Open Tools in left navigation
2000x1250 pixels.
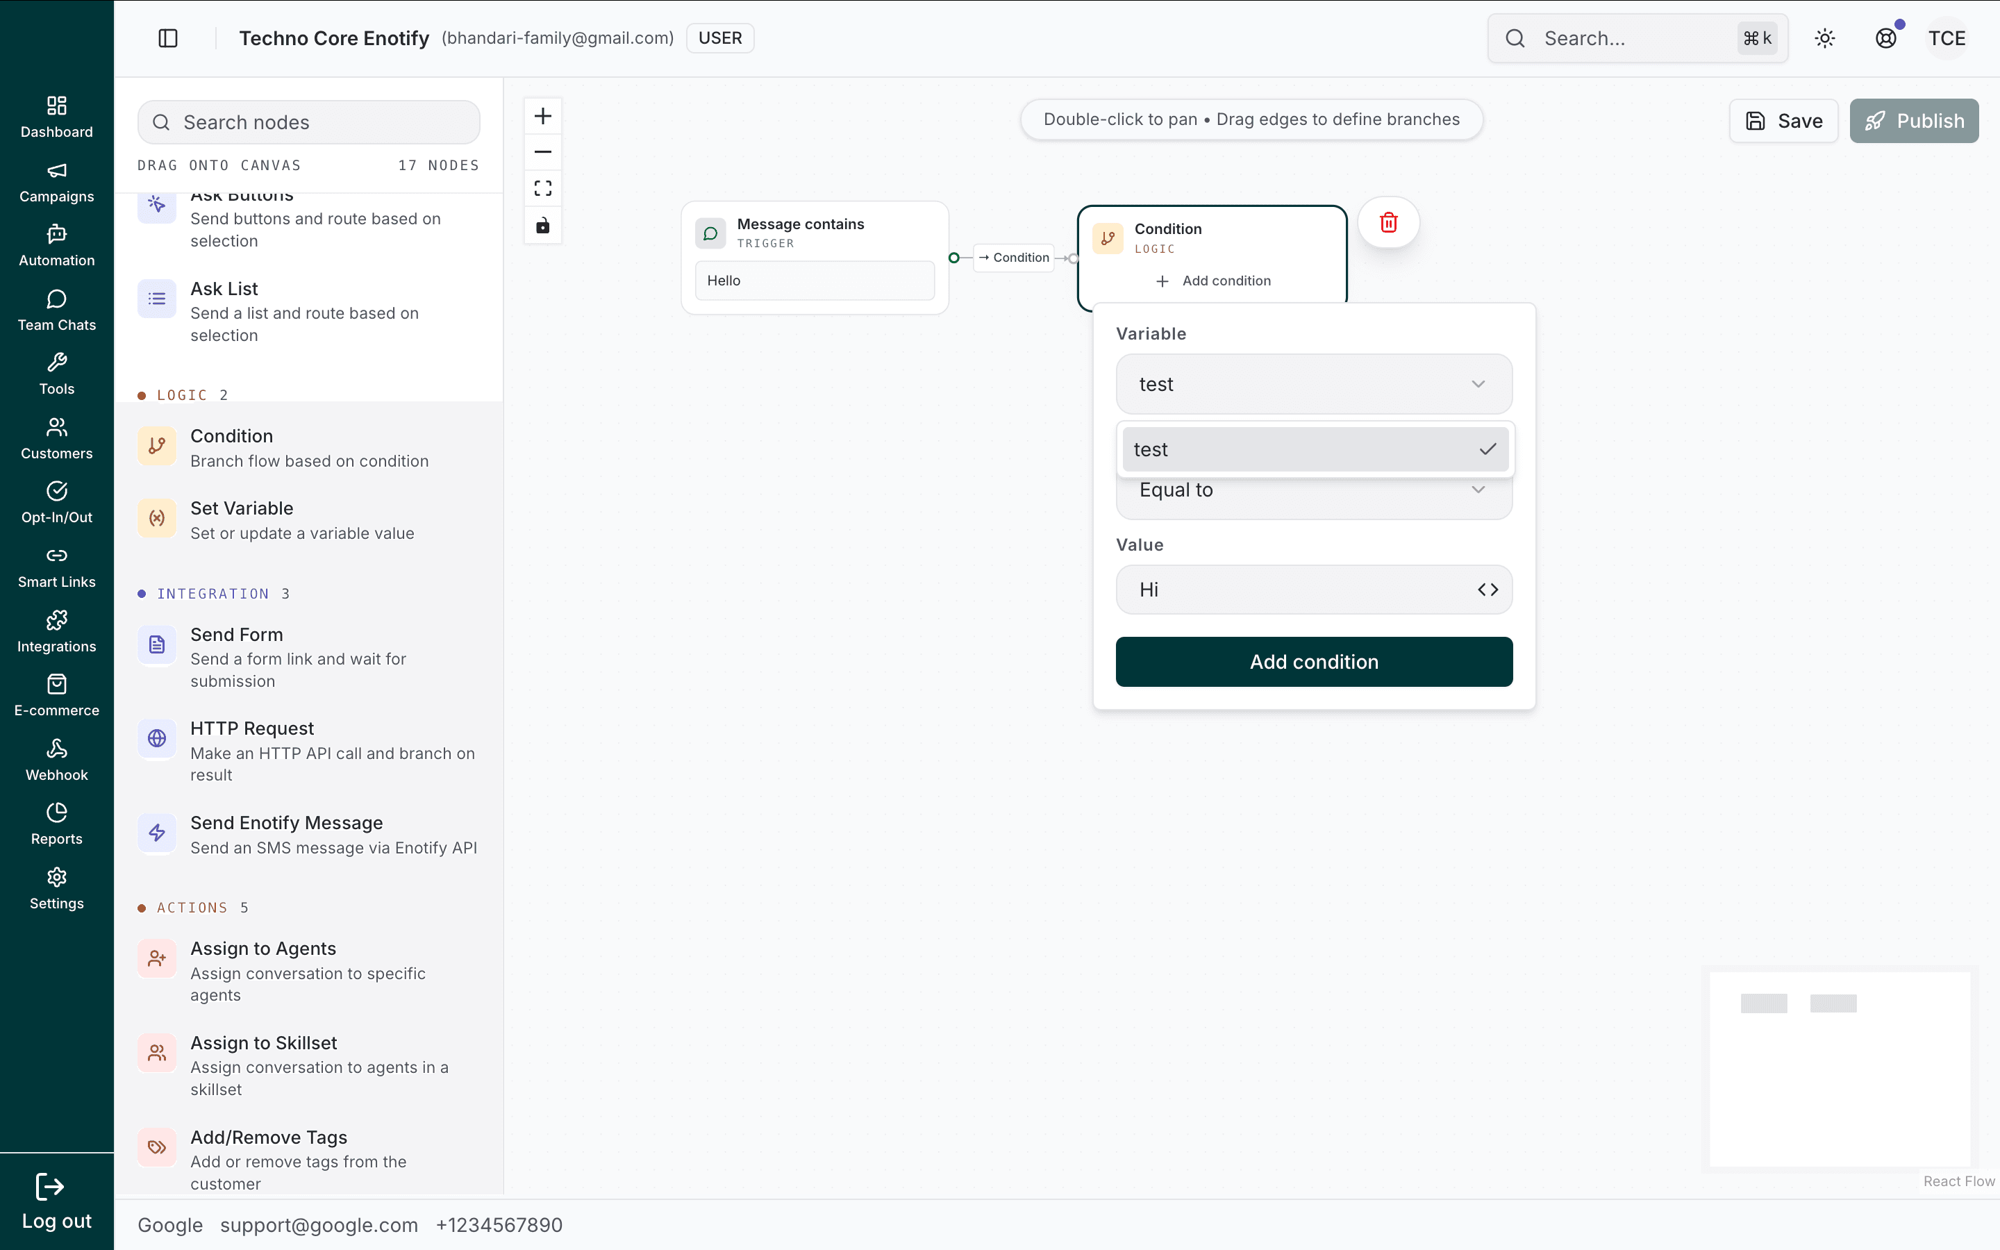(x=56, y=374)
